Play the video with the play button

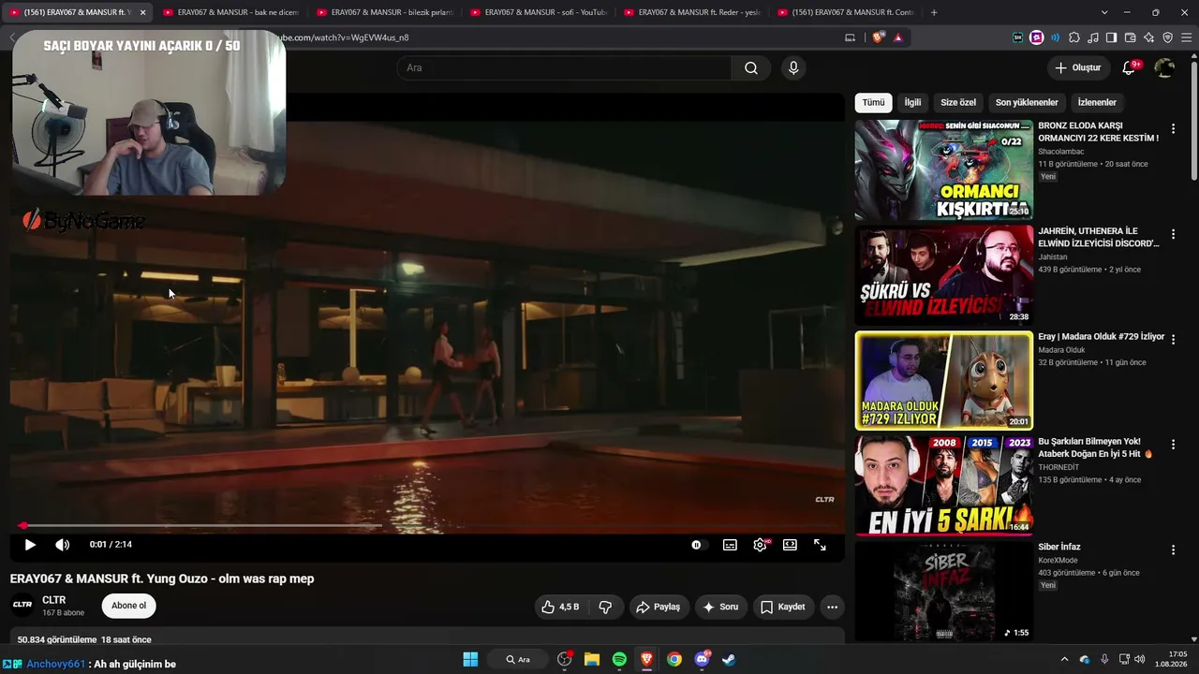[30, 545]
